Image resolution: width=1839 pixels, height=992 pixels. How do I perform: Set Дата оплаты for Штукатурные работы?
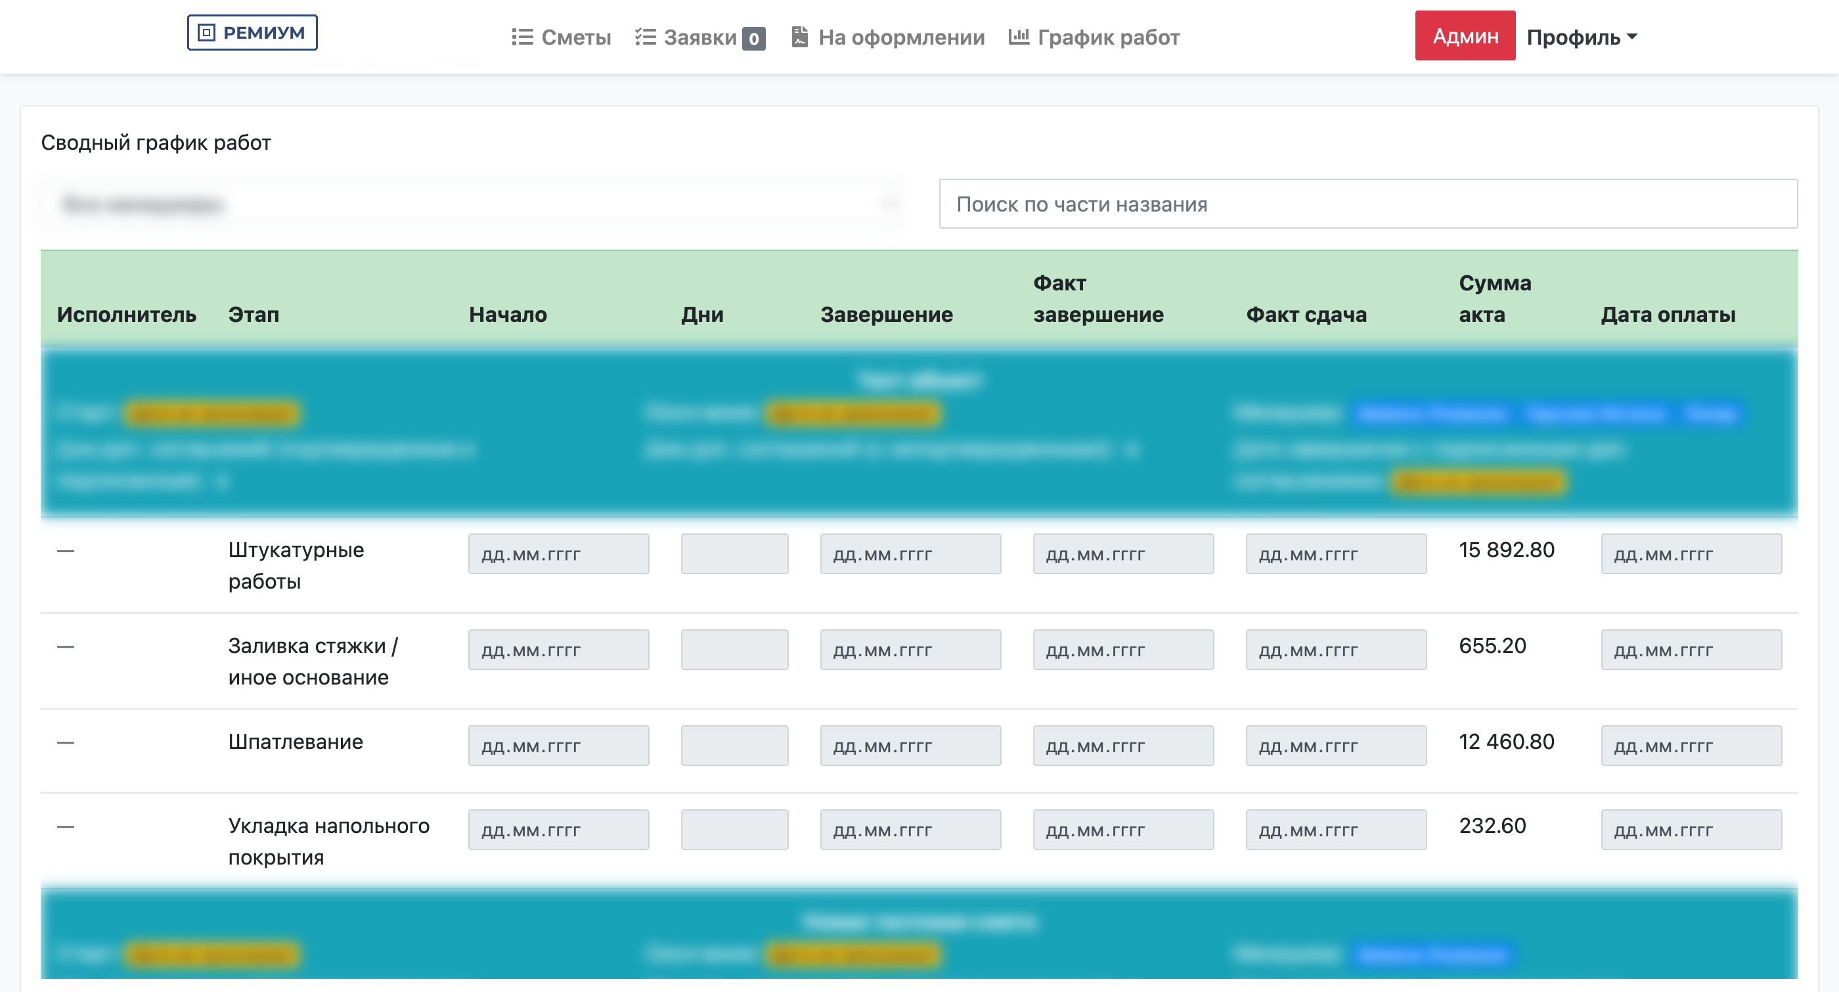(1691, 554)
